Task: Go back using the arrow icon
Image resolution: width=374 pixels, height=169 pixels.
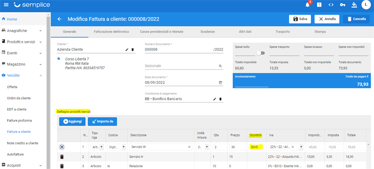Action: point(59,19)
